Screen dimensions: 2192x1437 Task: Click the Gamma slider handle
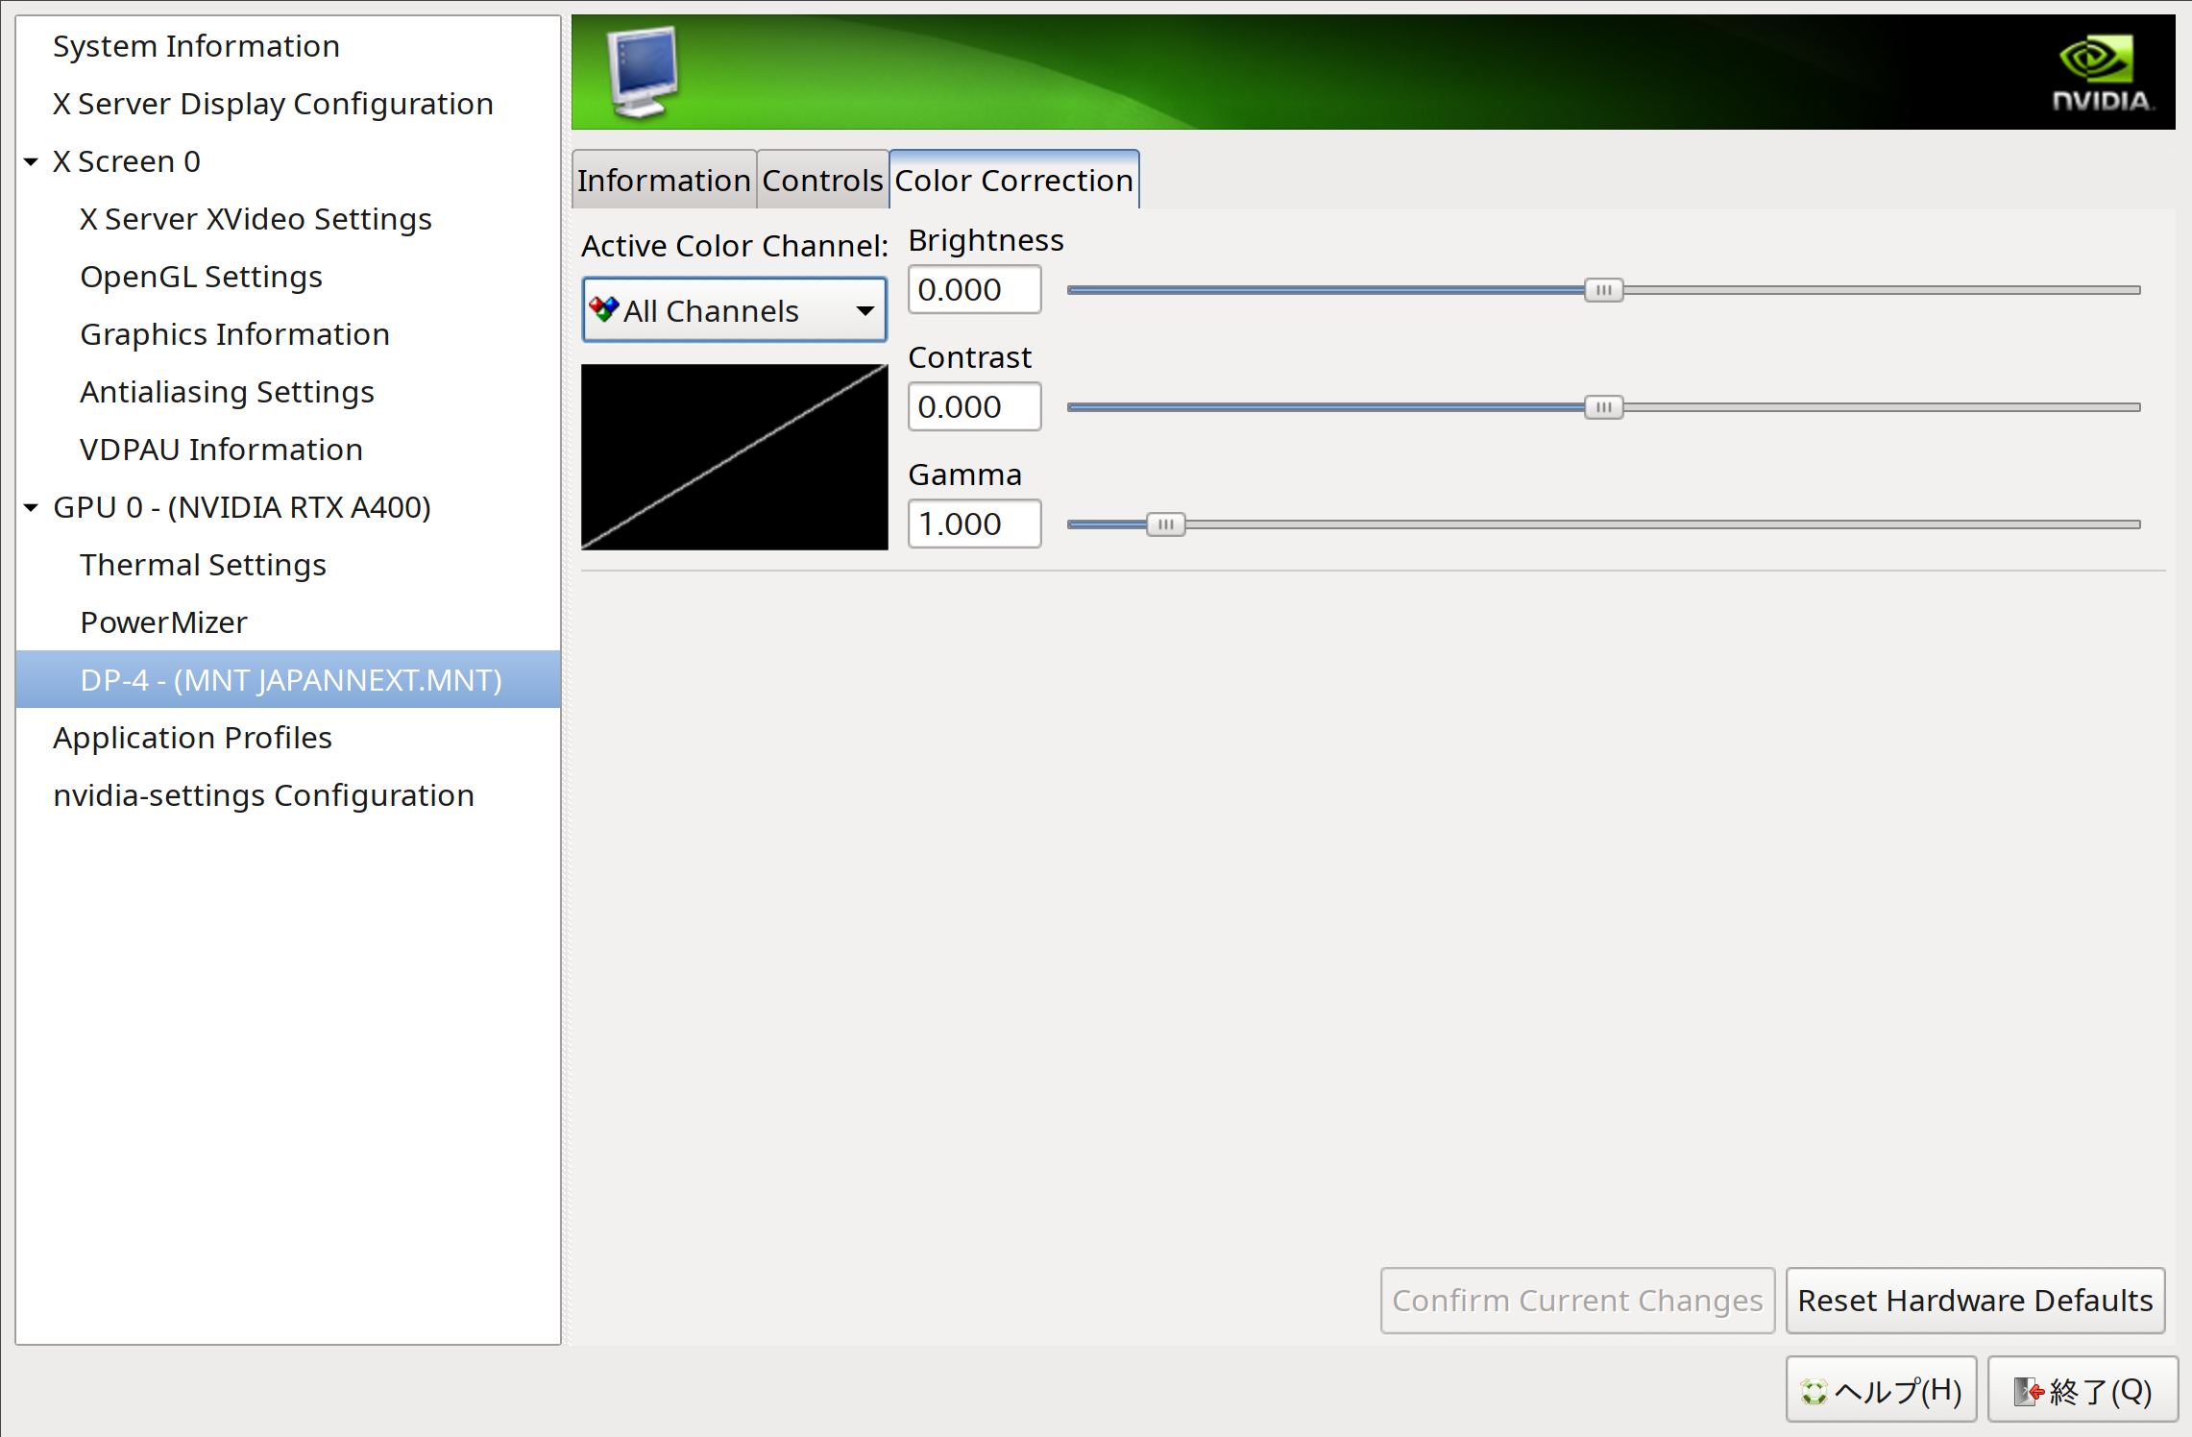(1165, 524)
